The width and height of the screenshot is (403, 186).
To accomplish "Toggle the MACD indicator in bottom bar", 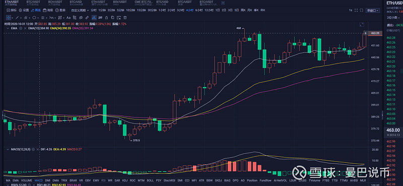I will (39, 180).
